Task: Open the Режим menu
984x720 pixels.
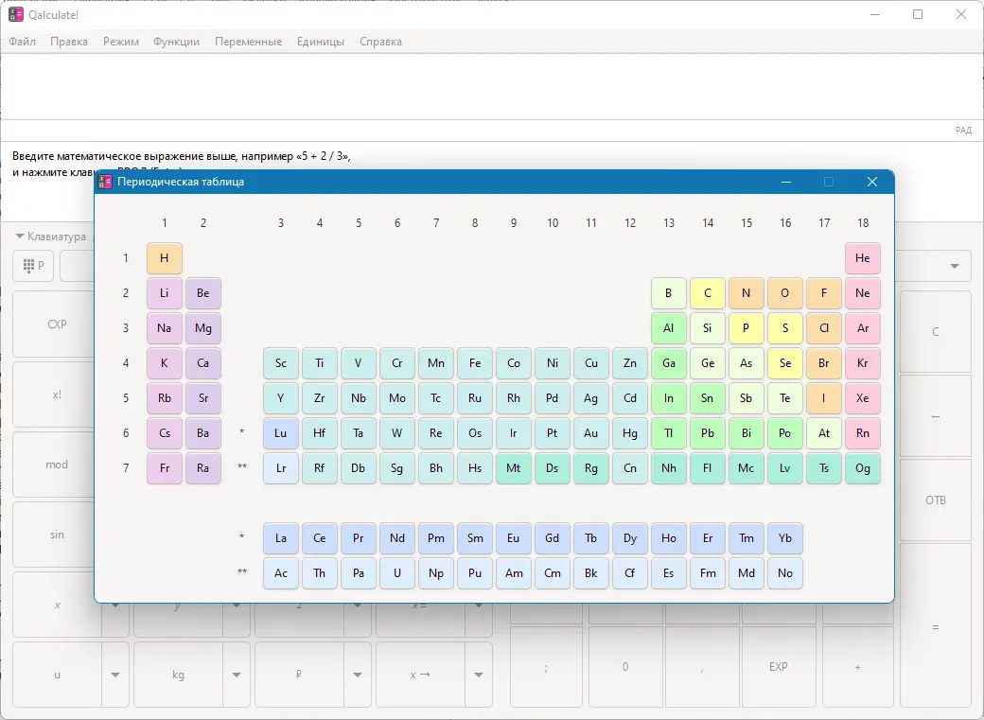Action: 121,42
